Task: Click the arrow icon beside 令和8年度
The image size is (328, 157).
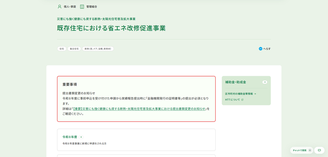Action: click(81, 137)
